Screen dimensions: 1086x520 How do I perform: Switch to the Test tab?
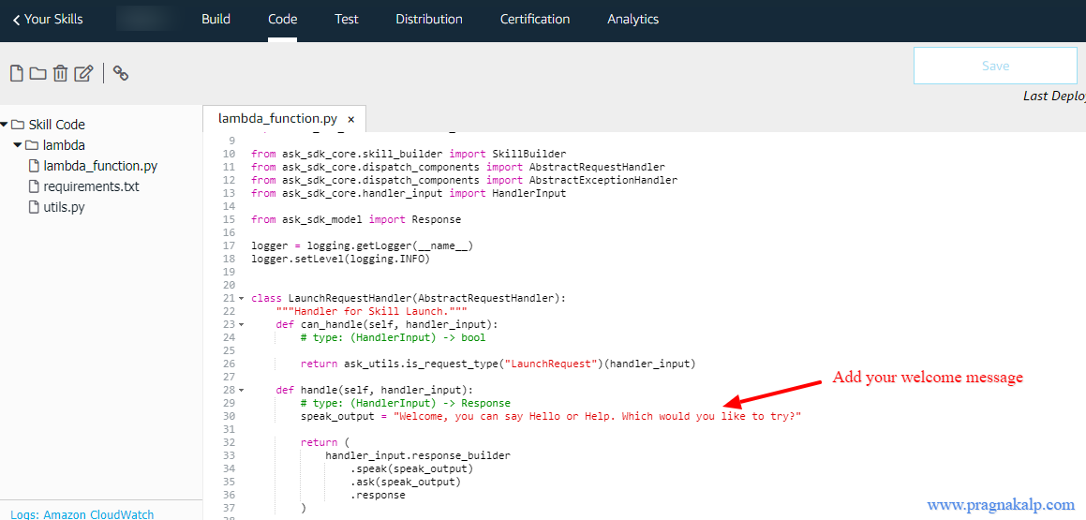coord(347,19)
